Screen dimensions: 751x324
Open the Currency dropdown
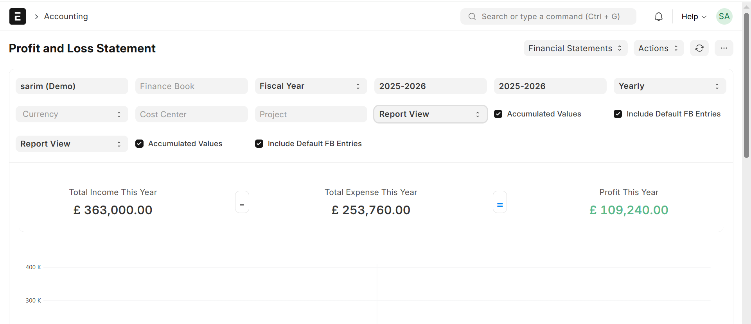(72, 114)
